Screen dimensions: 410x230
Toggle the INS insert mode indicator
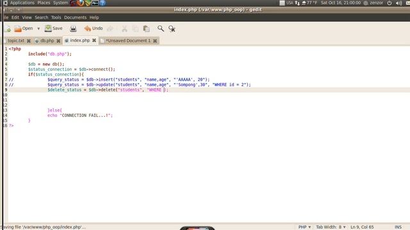(398, 227)
